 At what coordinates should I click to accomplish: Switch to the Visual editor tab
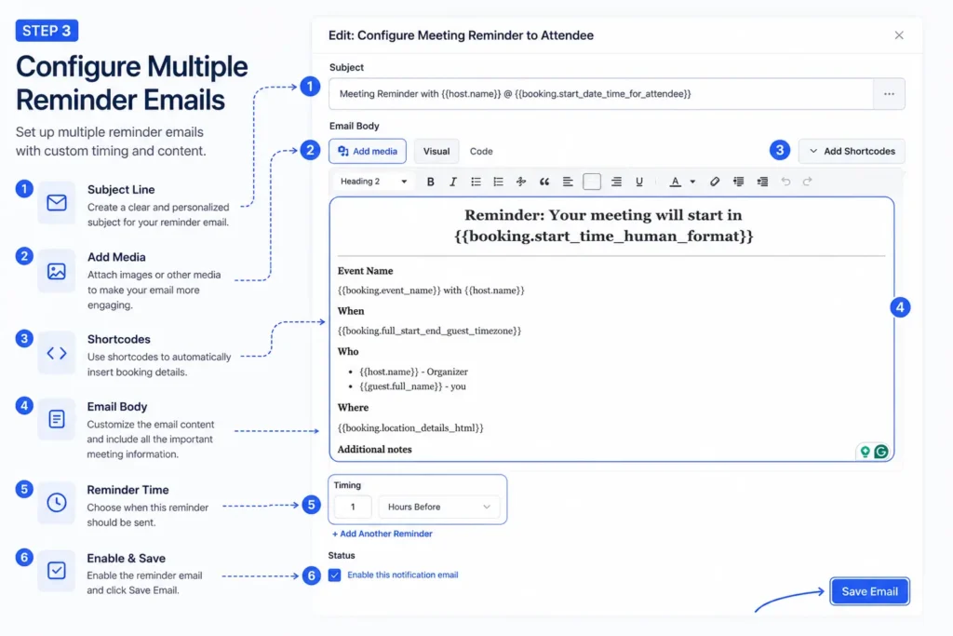[436, 151]
